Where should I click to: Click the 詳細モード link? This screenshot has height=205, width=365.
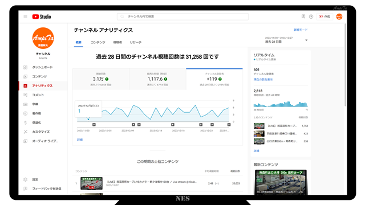click(x=301, y=30)
